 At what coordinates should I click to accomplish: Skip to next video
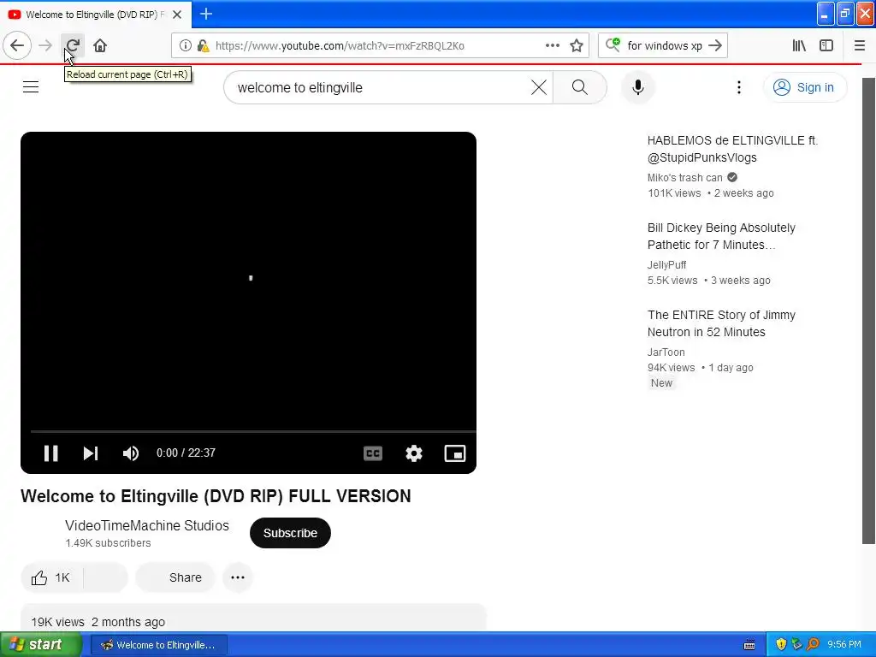(91, 453)
